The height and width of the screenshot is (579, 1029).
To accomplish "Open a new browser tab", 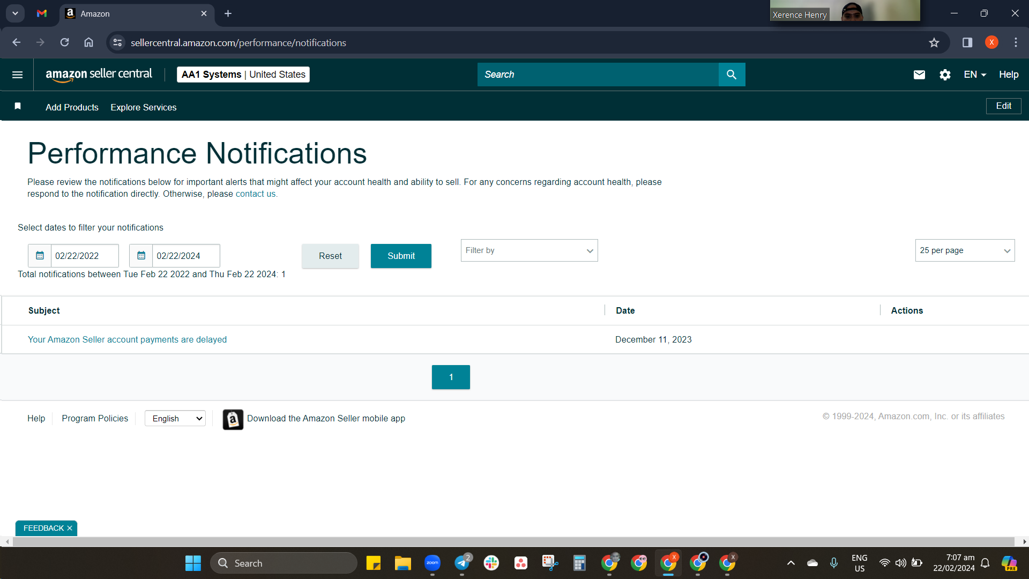I will [228, 13].
